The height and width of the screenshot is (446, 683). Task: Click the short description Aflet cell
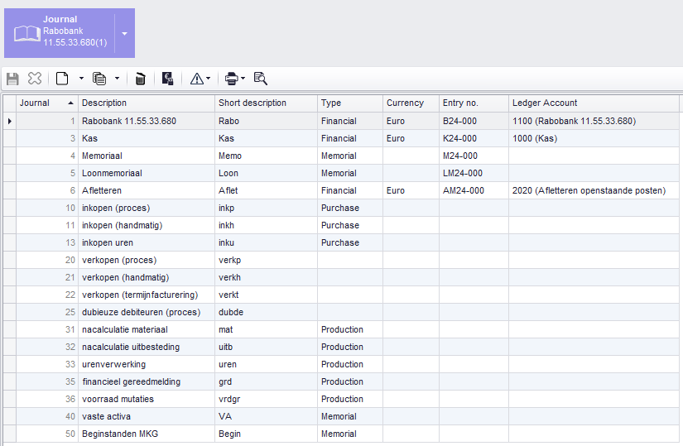point(266,191)
